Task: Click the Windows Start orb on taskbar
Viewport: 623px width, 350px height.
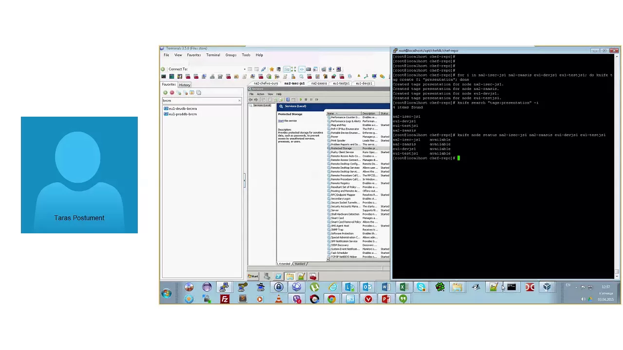Action: pyautogui.click(x=166, y=293)
